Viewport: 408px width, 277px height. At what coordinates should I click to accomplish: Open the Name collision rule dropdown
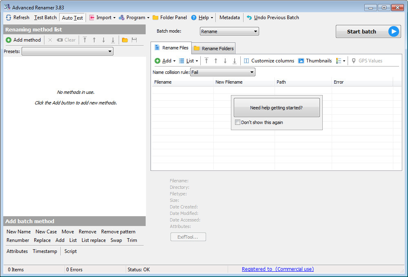[222, 72]
